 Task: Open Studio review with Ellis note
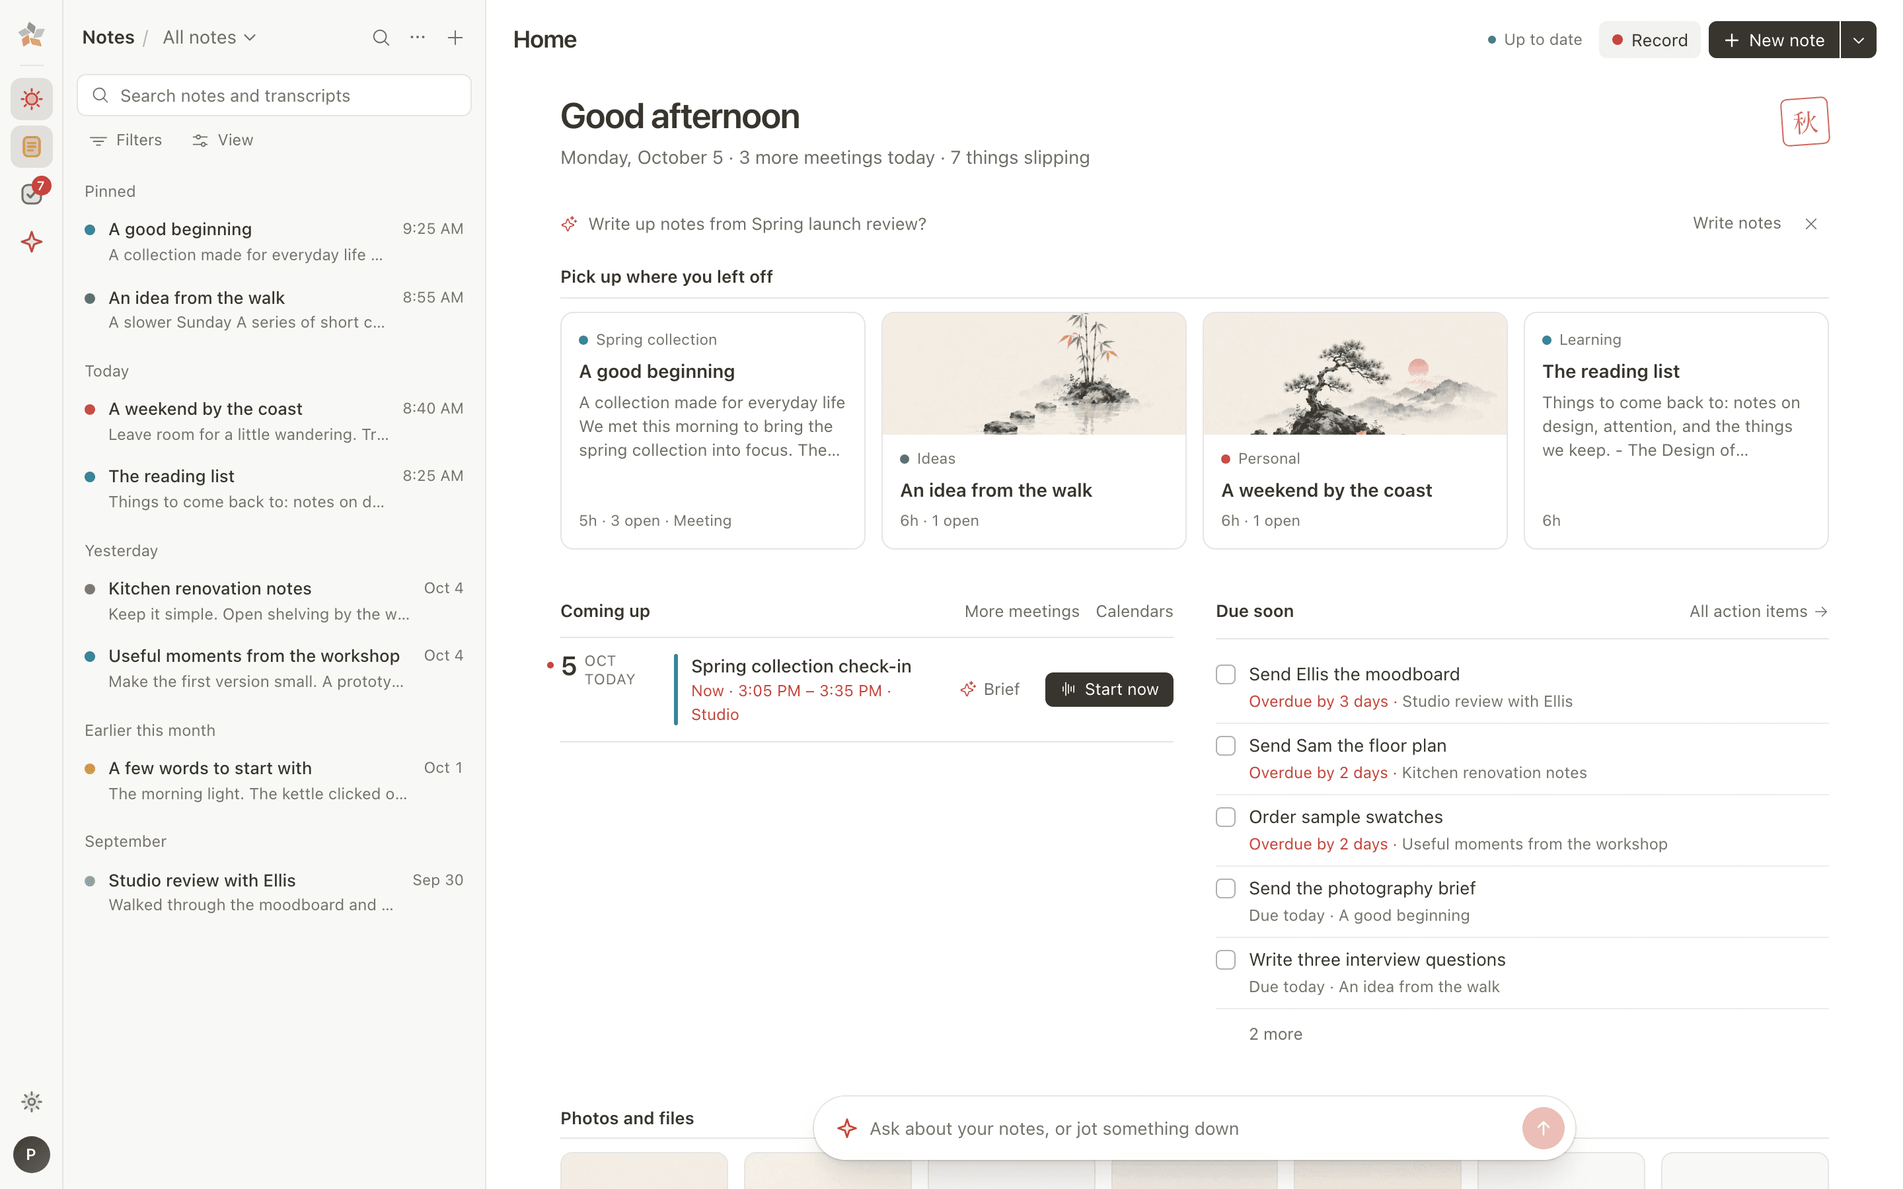tap(274, 892)
